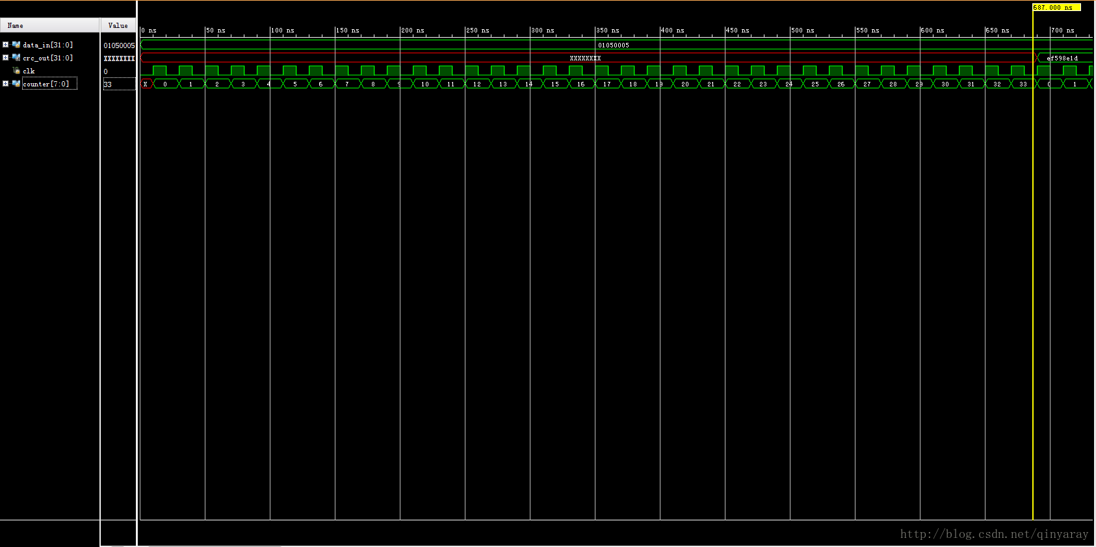Click the 50 ns ruler label
Image resolution: width=1096 pixels, height=547 pixels.
click(x=216, y=31)
